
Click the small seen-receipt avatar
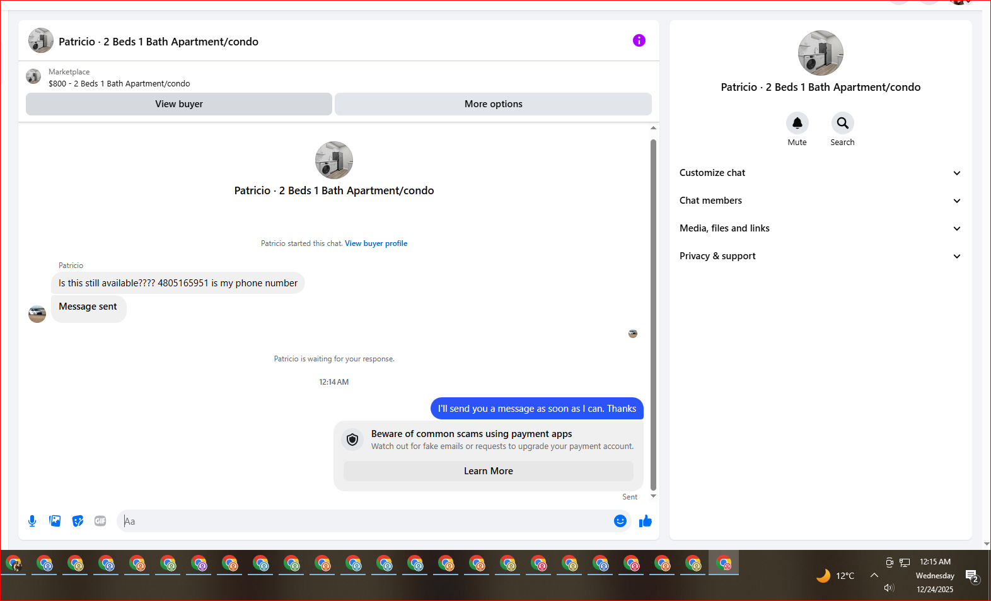pos(633,334)
